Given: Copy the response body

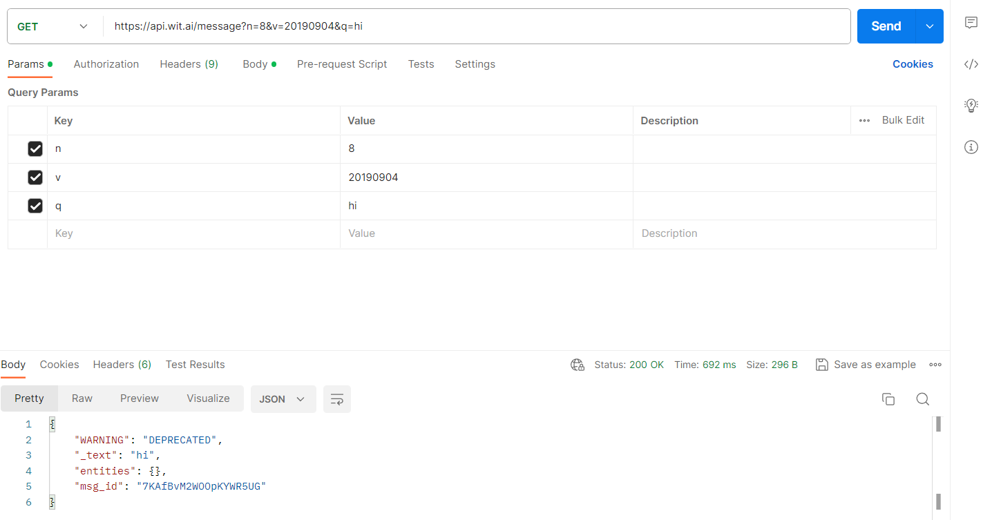Looking at the screenshot, I should 888,398.
